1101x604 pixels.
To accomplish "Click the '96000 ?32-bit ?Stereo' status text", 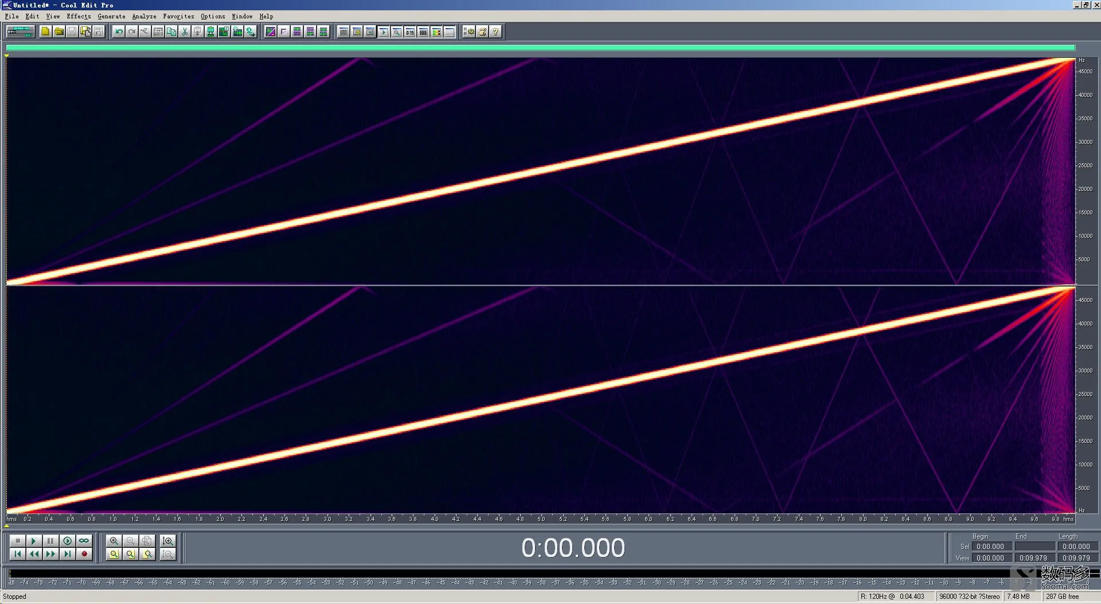I will 969,597.
